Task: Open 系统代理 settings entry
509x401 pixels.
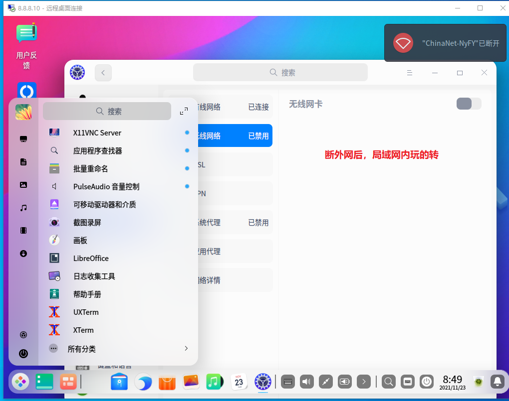Action: [235, 222]
